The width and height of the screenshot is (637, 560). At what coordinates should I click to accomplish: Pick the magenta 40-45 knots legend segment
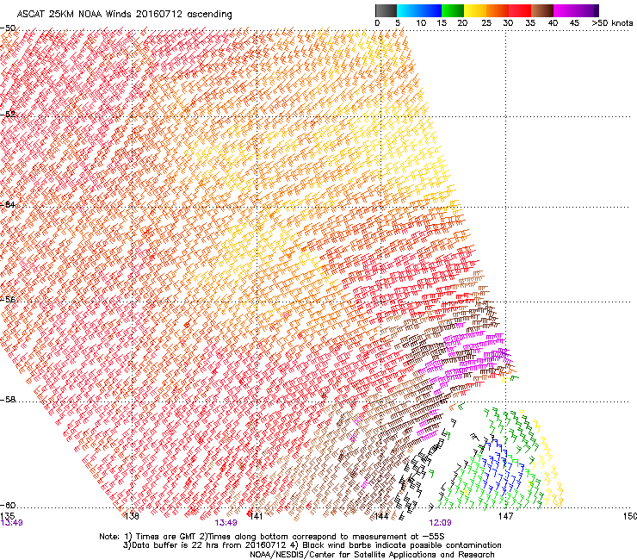click(565, 10)
